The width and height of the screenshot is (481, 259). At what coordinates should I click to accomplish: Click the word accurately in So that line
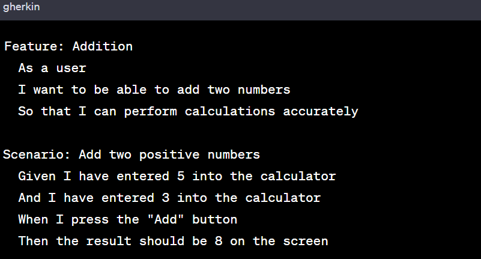pos(321,111)
